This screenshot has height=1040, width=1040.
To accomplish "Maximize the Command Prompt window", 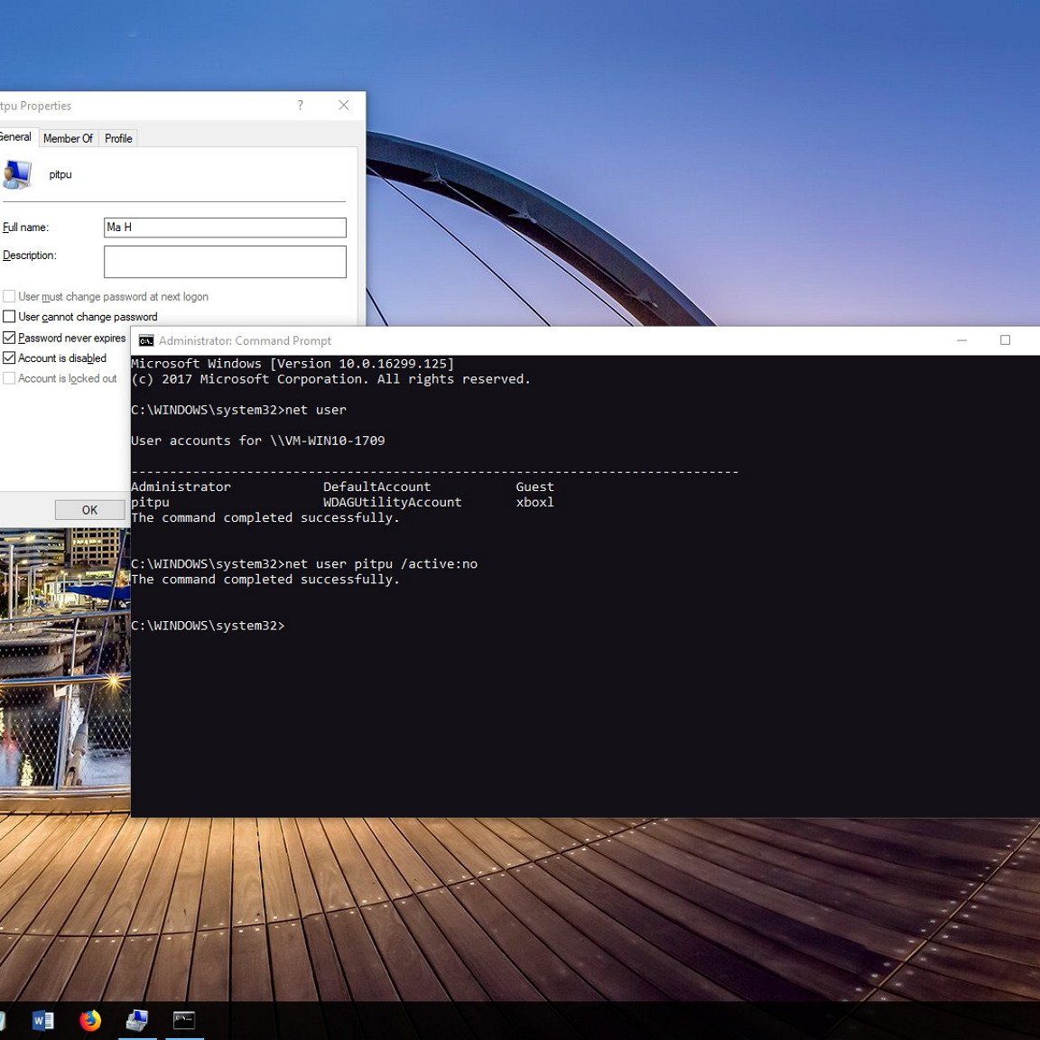I will pos(1005,340).
